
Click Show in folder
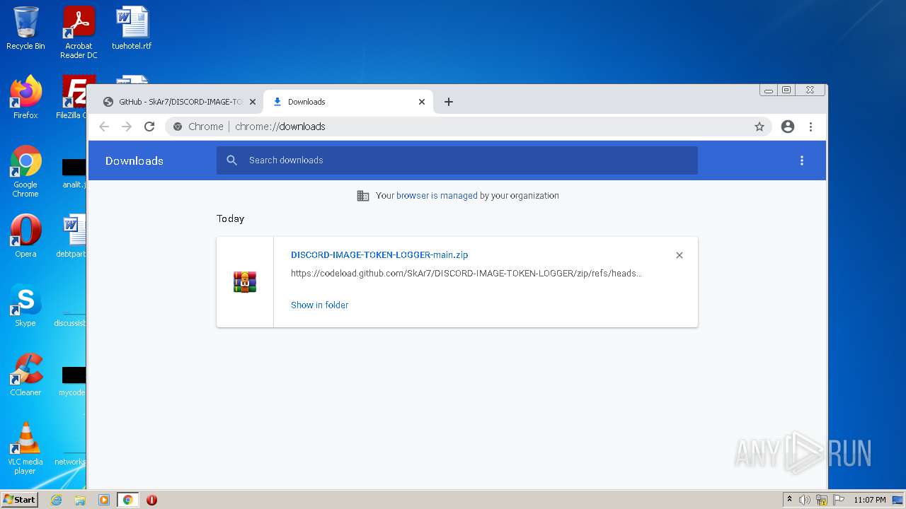coord(320,305)
